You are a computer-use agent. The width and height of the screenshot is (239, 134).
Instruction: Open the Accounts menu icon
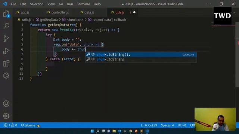click(x=6, y=103)
